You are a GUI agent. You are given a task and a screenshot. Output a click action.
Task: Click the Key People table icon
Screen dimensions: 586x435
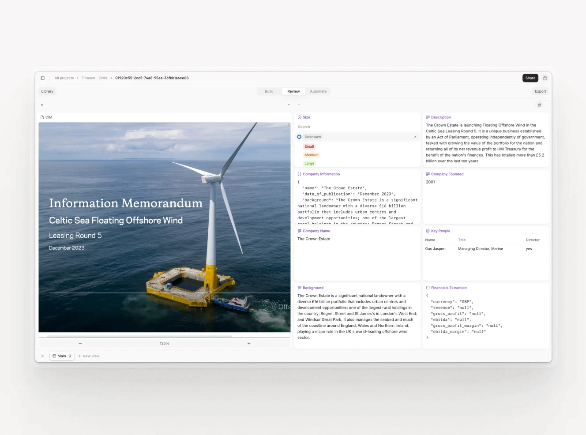[428, 231]
